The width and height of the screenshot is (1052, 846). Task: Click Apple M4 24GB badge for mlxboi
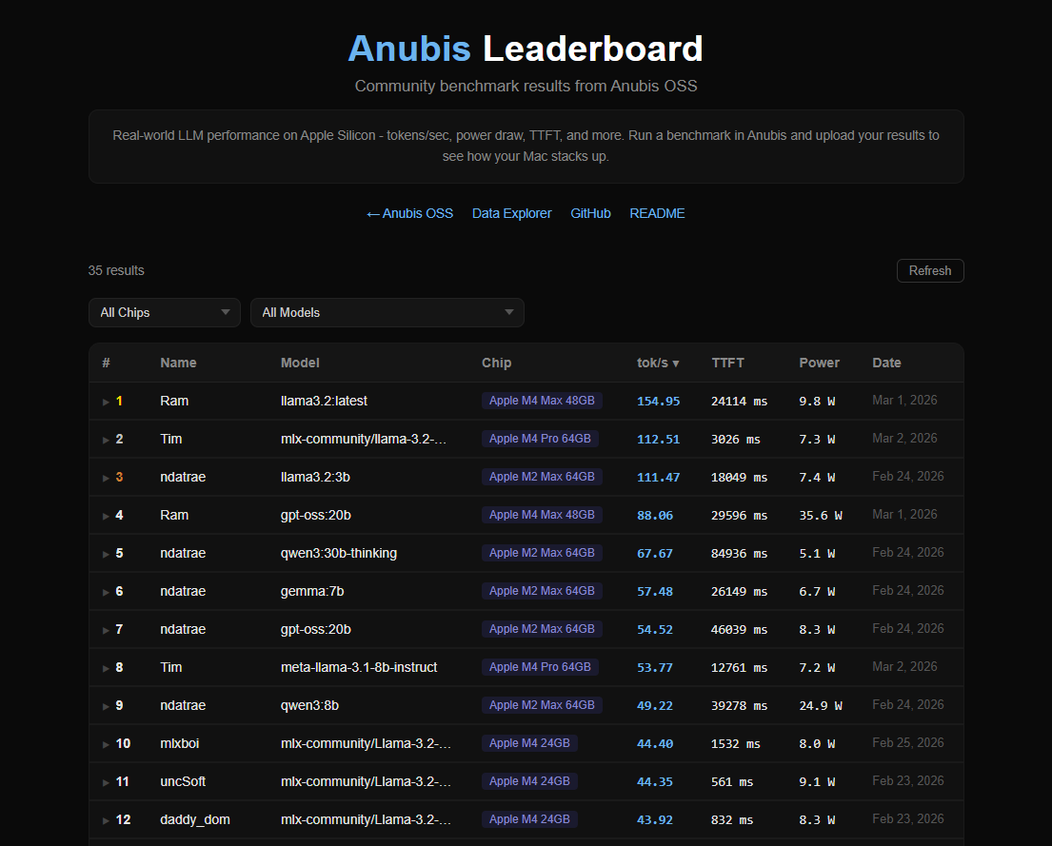(x=529, y=743)
